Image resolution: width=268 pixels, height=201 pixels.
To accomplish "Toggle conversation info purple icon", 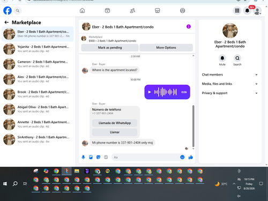I will [189, 27].
